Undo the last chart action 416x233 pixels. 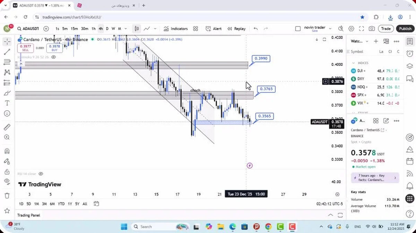point(255,29)
